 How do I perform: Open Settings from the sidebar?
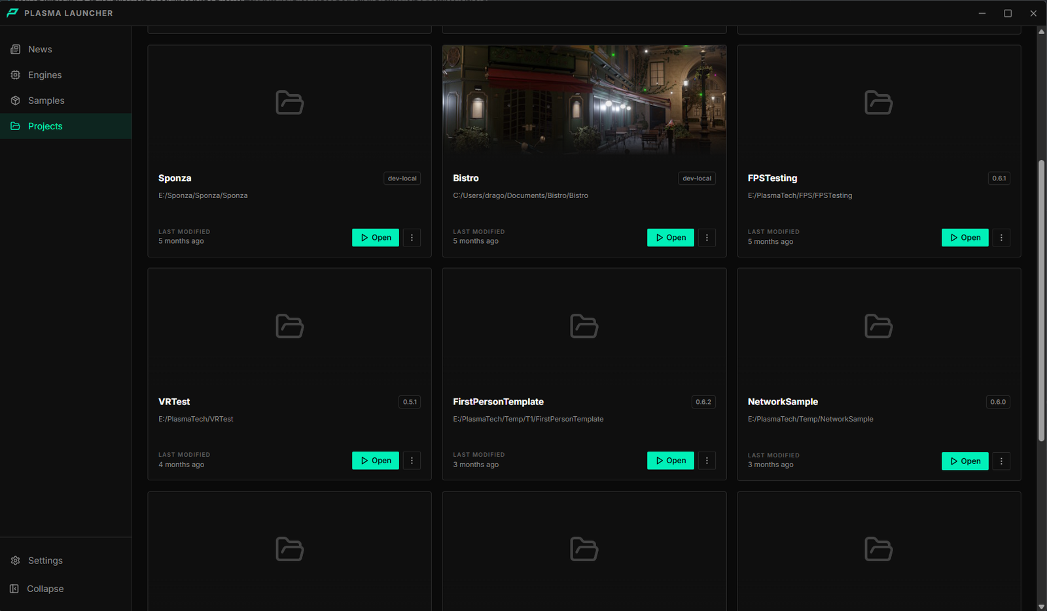click(x=65, y=561)
